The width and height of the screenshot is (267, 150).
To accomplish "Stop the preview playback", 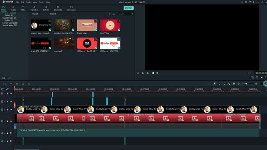I will (153, 73).
